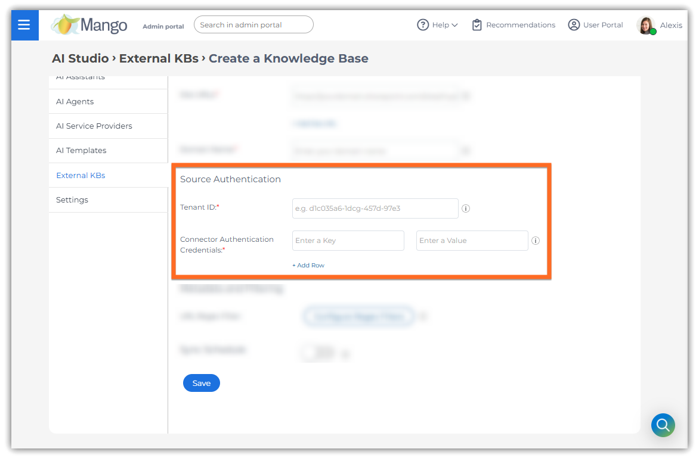Toggle the Sync Schedule switch
699x458 pixels.
[317, 353]
